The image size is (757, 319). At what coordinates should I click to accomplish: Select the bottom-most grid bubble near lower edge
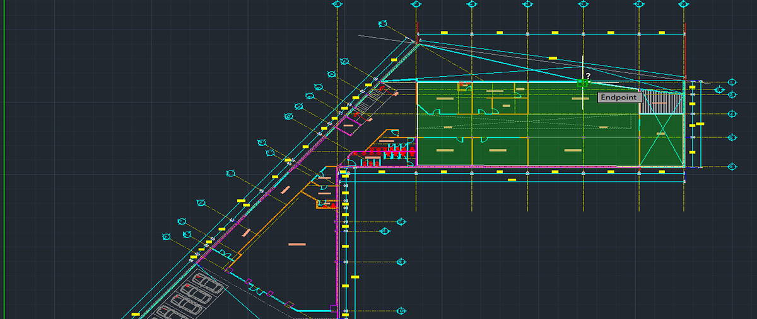(x=401, y=311)
